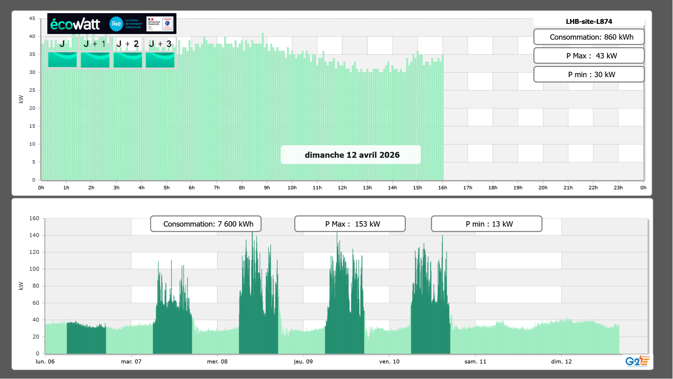Select the green J day signal tile
The width and height of the screenshot is (673, 379).
(x=62, y=59)
